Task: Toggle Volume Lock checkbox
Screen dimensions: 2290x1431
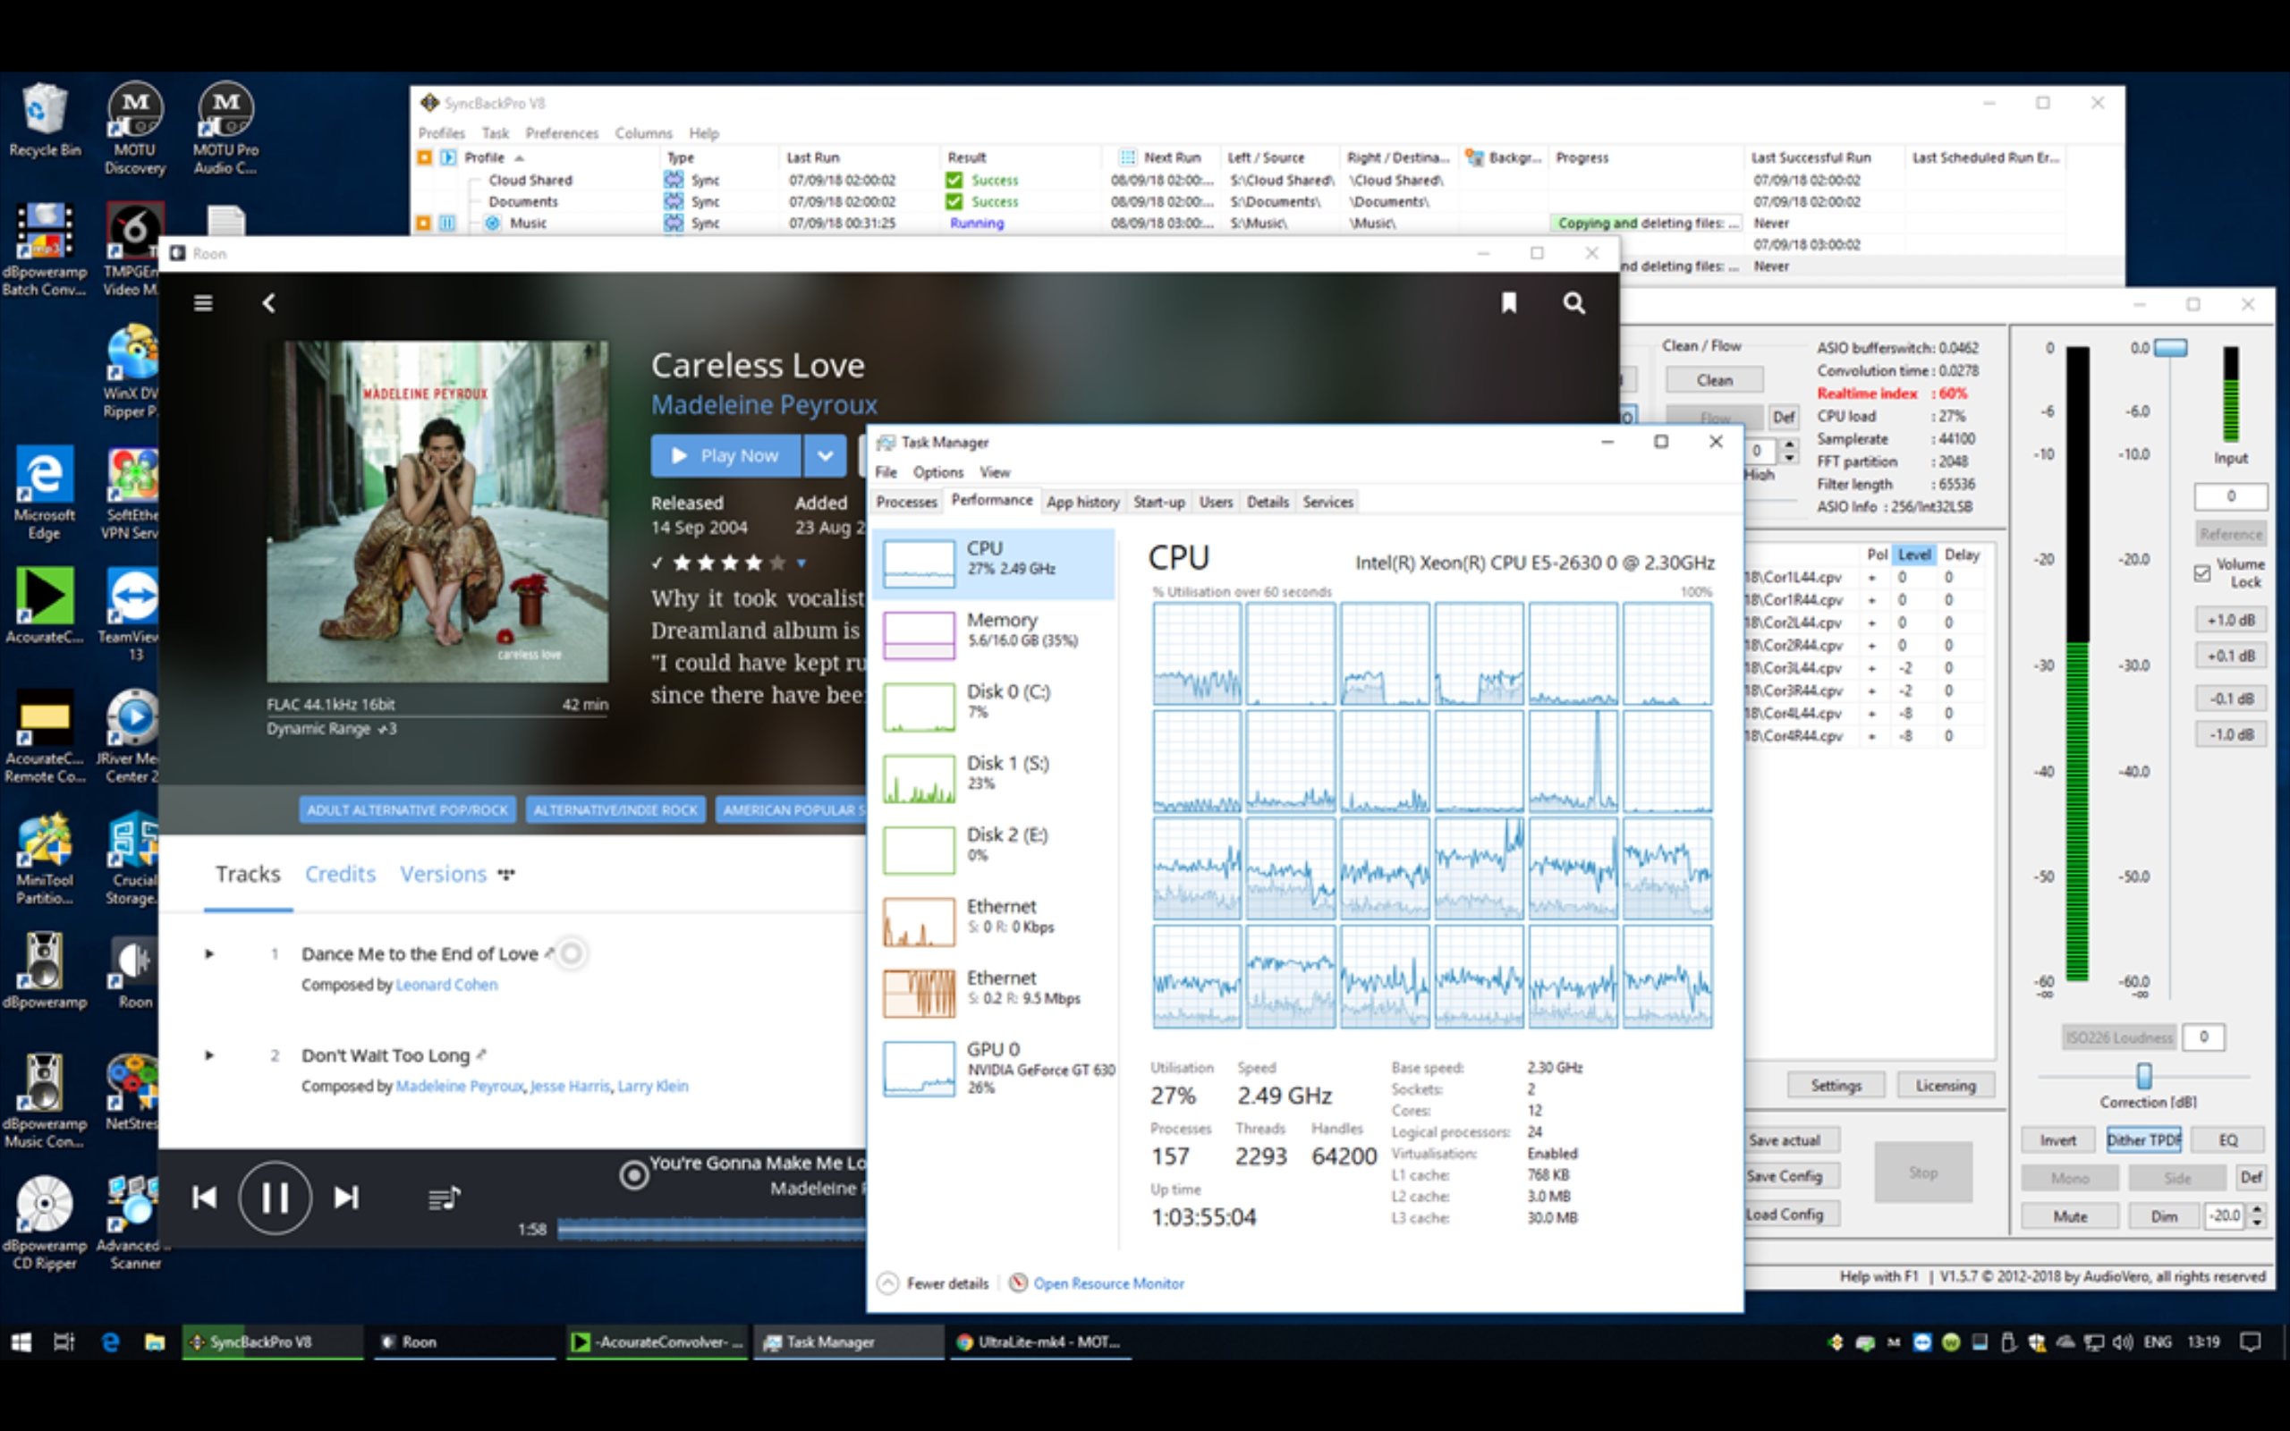Action: click(x=2202, y=572)
